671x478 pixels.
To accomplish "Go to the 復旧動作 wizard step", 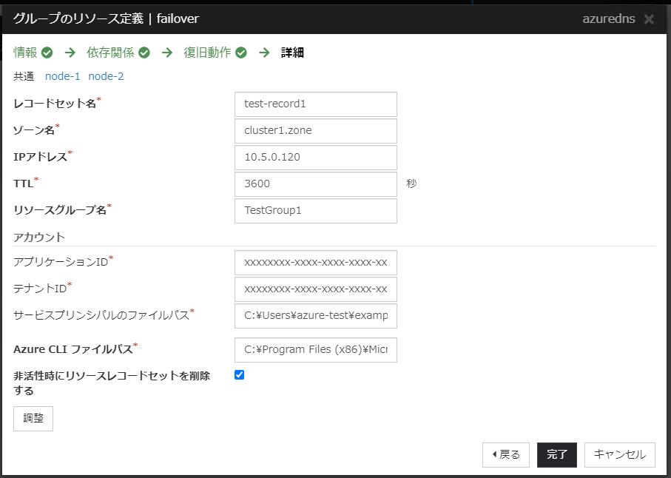I will pos(207,53).
